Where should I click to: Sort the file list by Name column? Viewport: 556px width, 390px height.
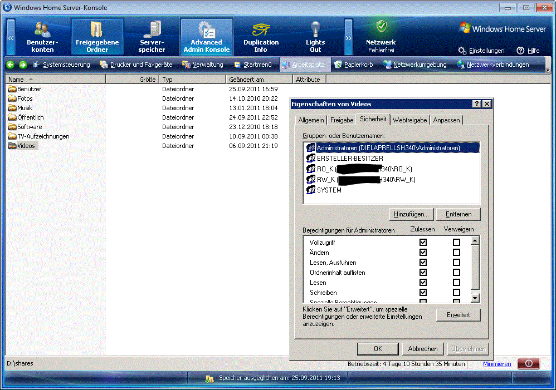(x=55, y=80)
